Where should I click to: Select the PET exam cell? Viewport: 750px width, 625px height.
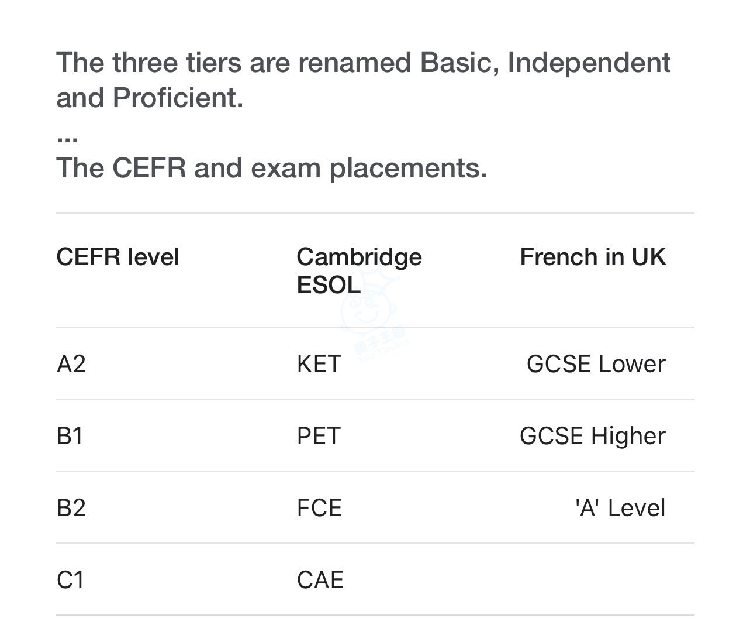coord(318,436)
